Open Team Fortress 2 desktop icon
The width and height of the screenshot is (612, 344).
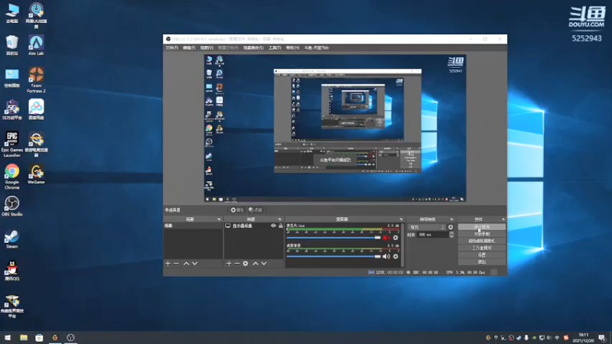pyautogui.click(x=36, y=80)
